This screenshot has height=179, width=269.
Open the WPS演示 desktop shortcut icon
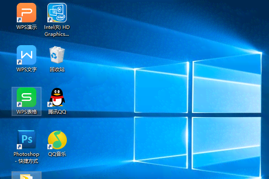(x=26, y=13)
